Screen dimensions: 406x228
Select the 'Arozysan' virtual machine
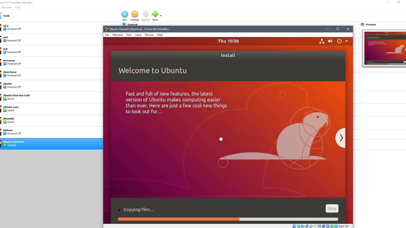click(x=51, y=62)
